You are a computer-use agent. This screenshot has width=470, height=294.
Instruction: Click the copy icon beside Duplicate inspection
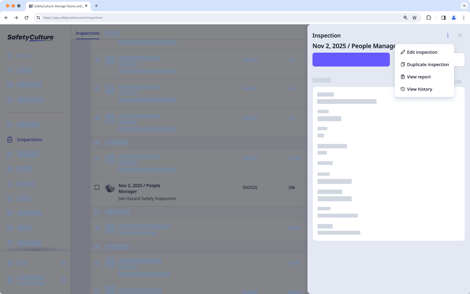coord(403,65)
